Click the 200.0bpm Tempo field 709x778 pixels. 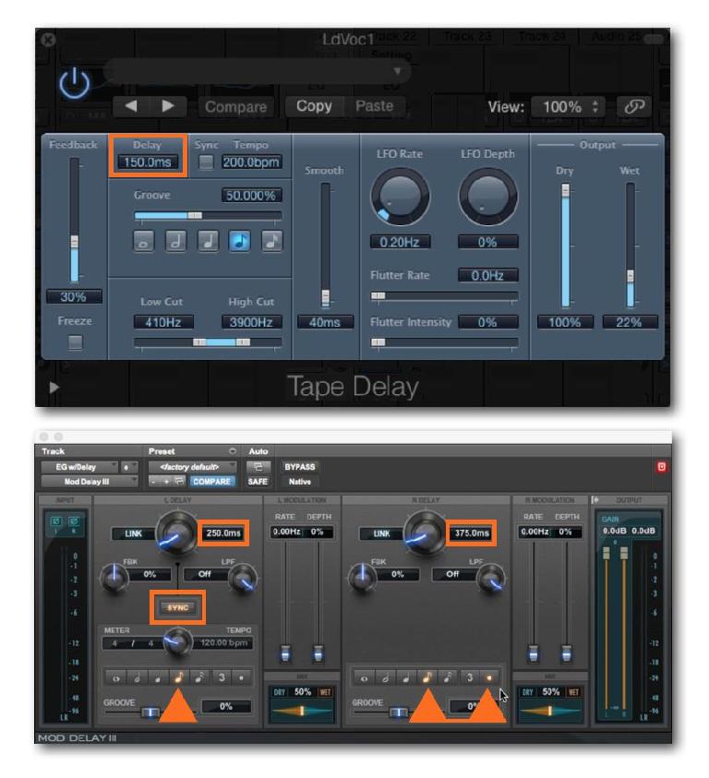pos(251,162)
